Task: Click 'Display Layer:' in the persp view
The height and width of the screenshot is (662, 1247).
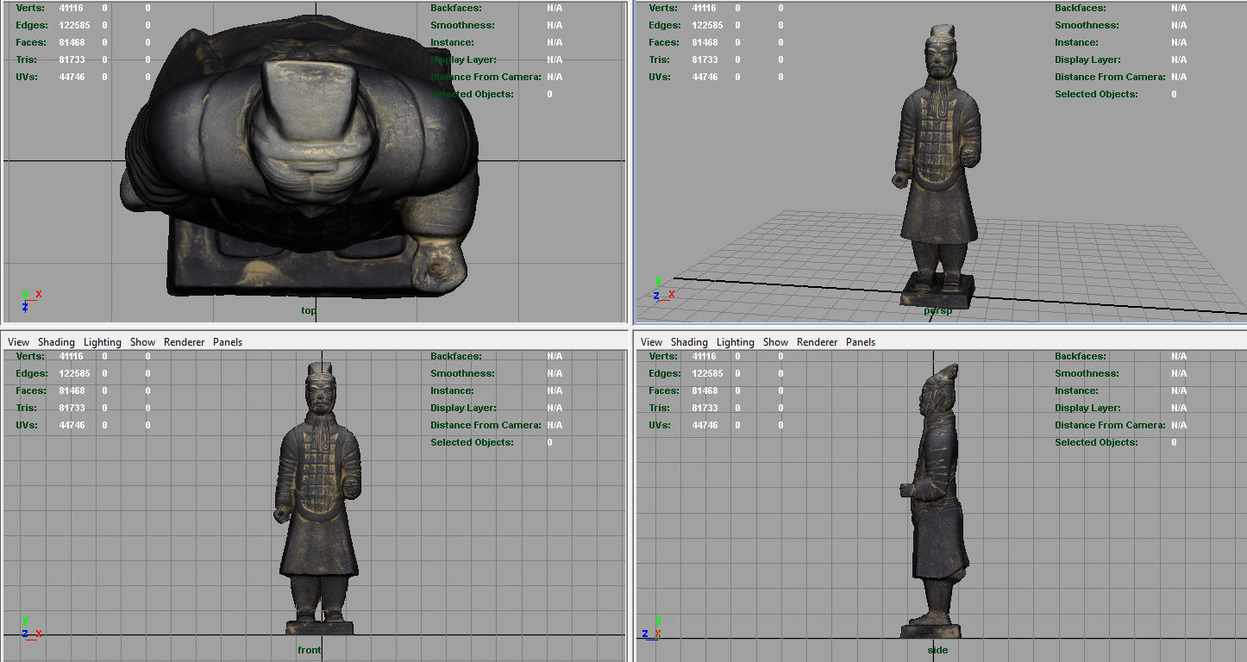Action: (x=1087, y=59)
